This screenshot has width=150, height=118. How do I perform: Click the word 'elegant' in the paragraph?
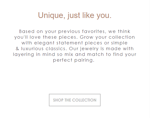click(x=42, y=43)
